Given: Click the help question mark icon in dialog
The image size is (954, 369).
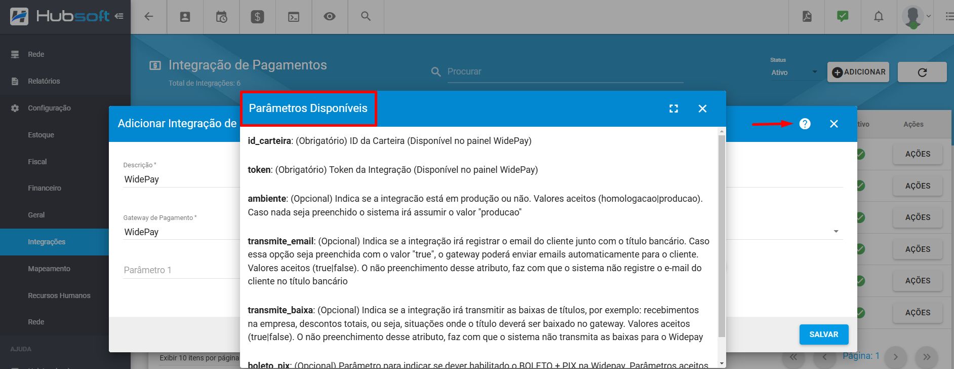Looking at the screenshot, I should 805,124.
